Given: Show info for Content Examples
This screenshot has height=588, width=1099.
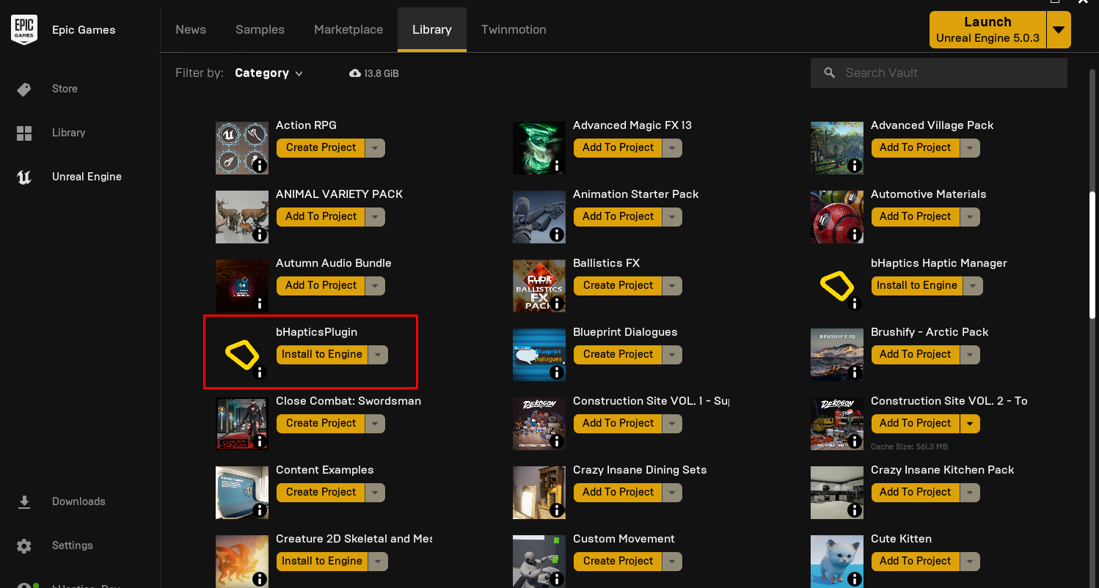Looking at the screenshot, I should 259,510.
